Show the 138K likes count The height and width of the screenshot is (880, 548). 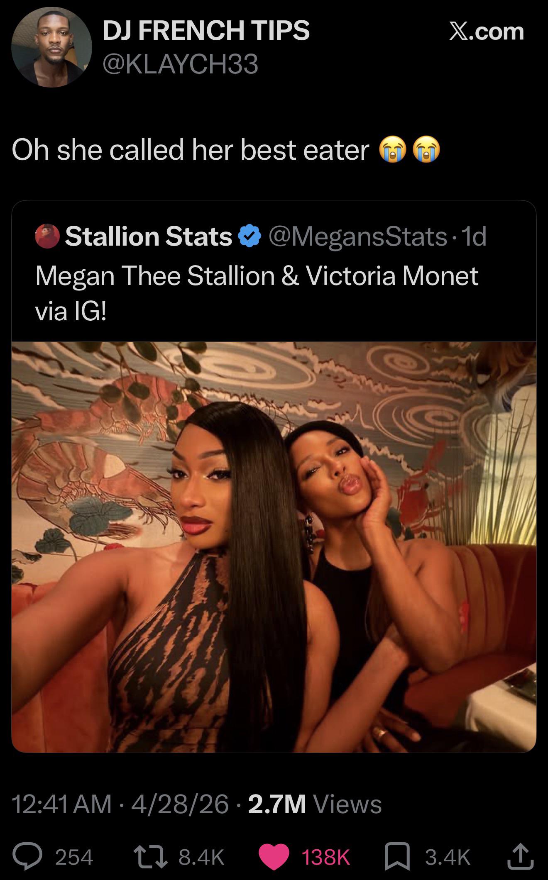click(326, 857)
